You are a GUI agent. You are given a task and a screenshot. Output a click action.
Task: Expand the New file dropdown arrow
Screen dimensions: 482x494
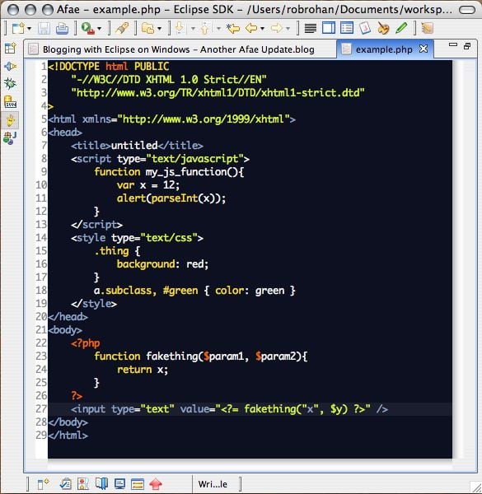[x=30, y=29]
